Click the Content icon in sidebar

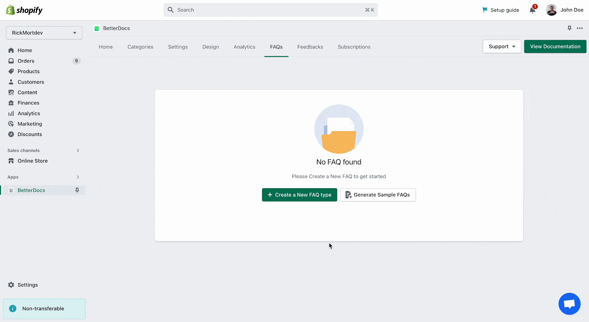click(x=11, y=92)
